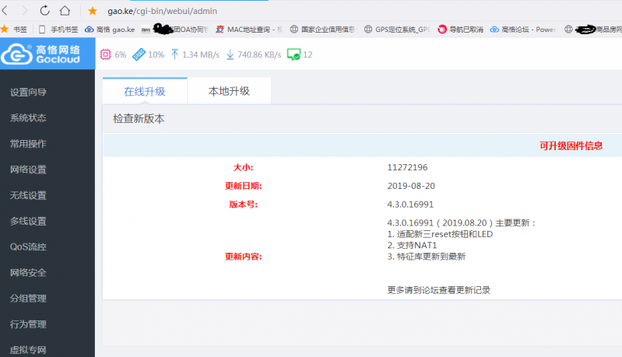Open the 导航已取消 bookmark
Image resolution: width=622 pixels, height=357 pixels.
click(461, 30)
